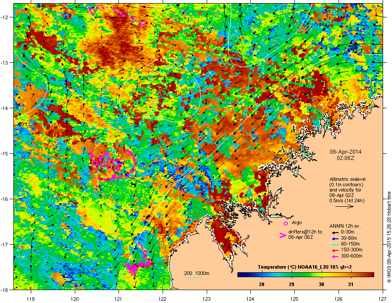The image size is (392, 303).
Task: Click the magenta drifters arrowhead symbol
Action: coord(282,235)
